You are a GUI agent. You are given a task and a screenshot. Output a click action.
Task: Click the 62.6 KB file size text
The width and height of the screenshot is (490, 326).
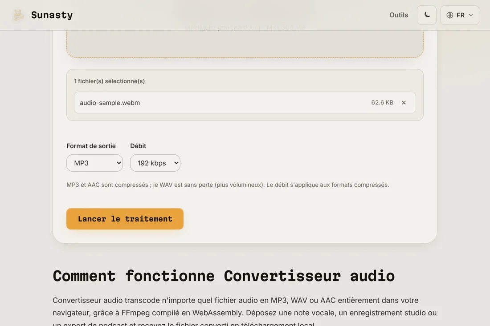click(382, 103)
